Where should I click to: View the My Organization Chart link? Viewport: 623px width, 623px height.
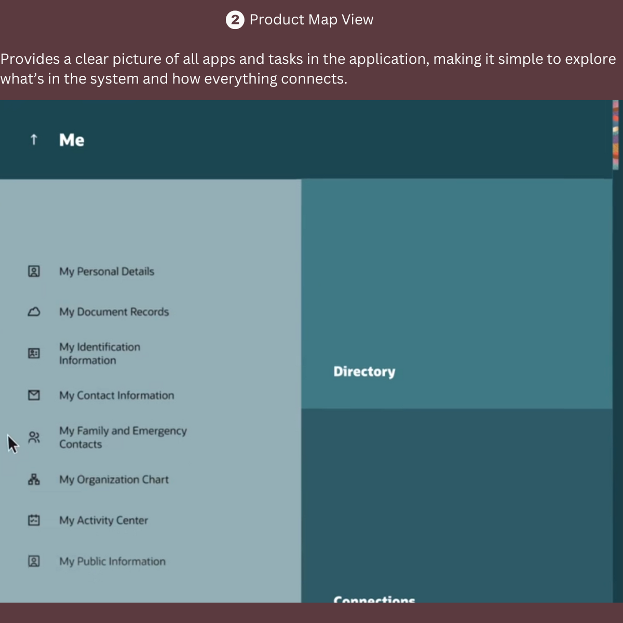tap(114, 480)
